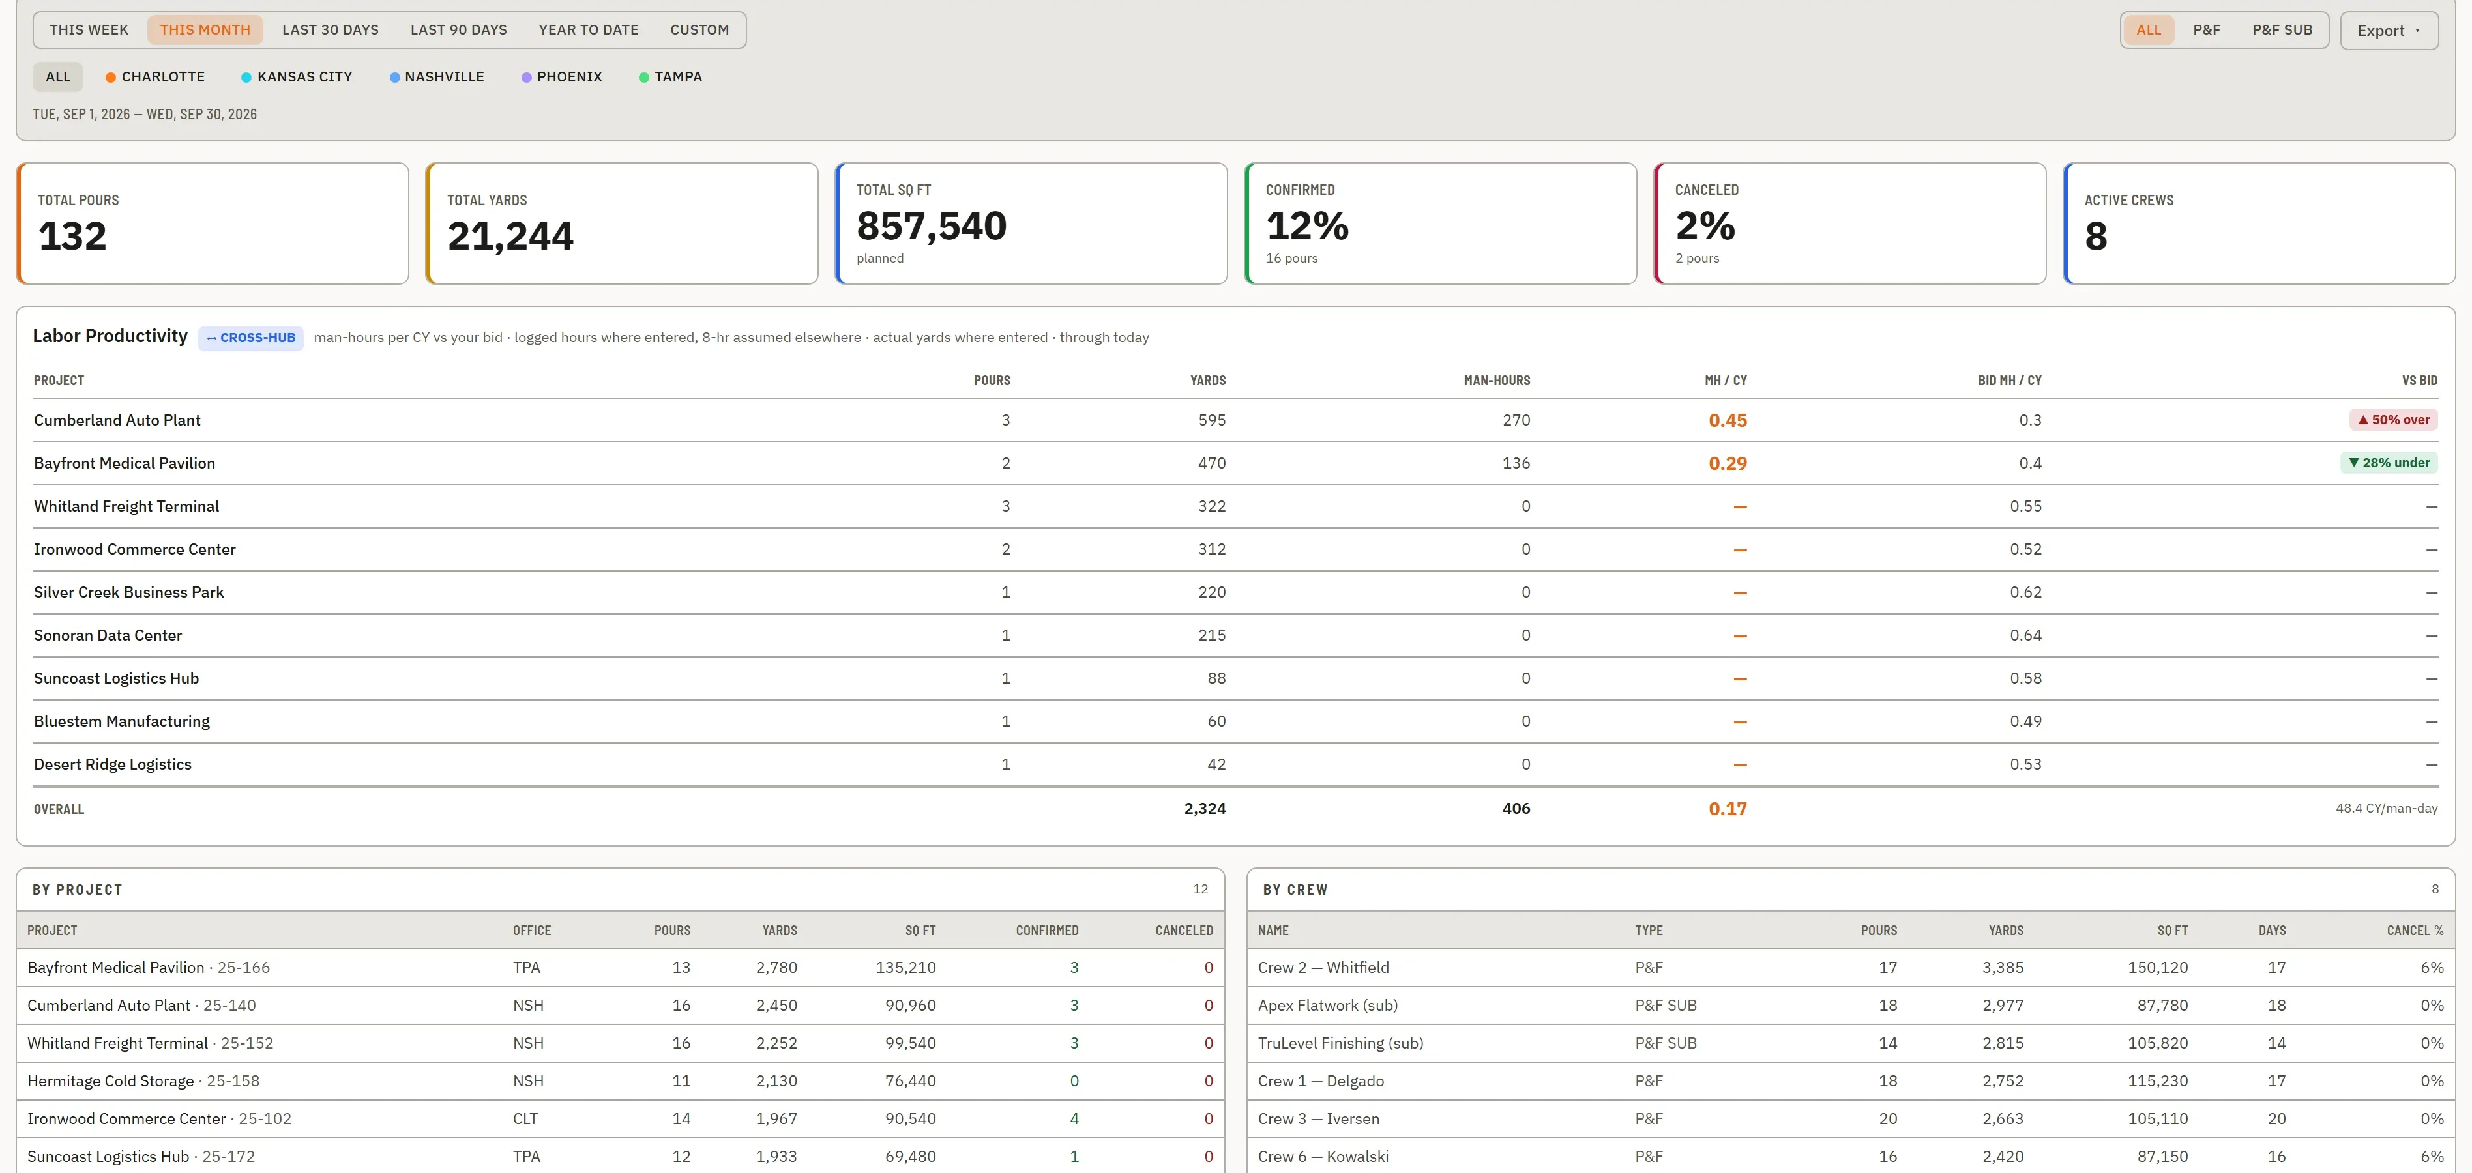Viewport: 2472px width, 1173px height.
Task: Select the ALL crew type filter
Action: click(x=2149, y=30)
